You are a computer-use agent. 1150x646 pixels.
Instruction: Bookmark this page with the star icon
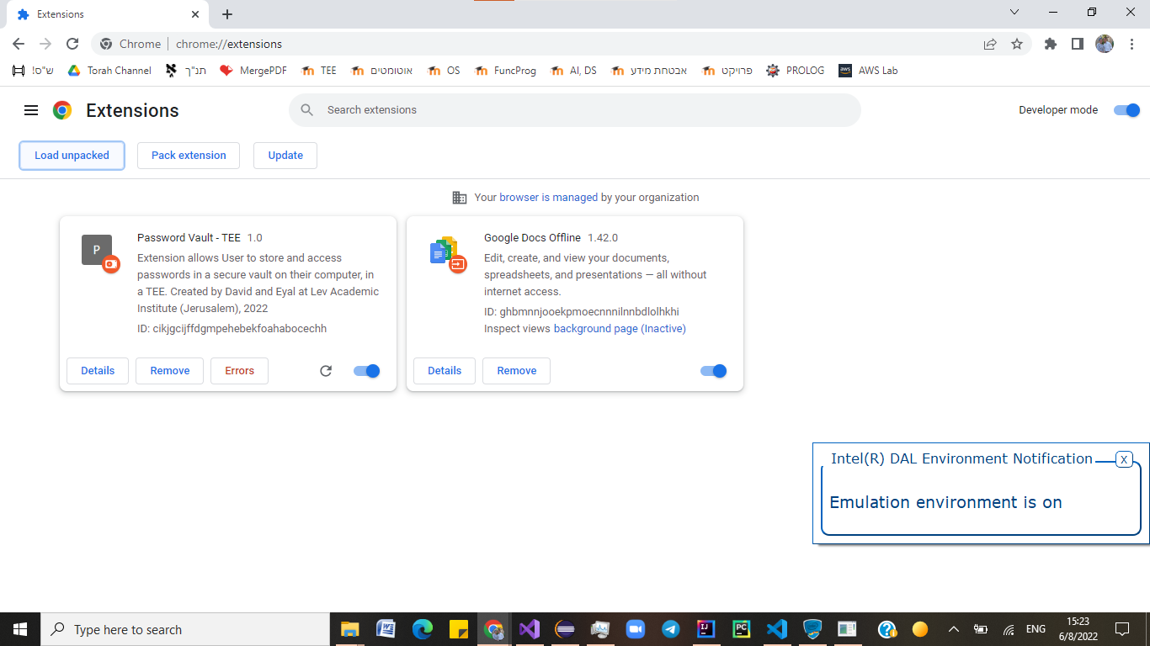pyautogui.click(x=1017, y=44)
